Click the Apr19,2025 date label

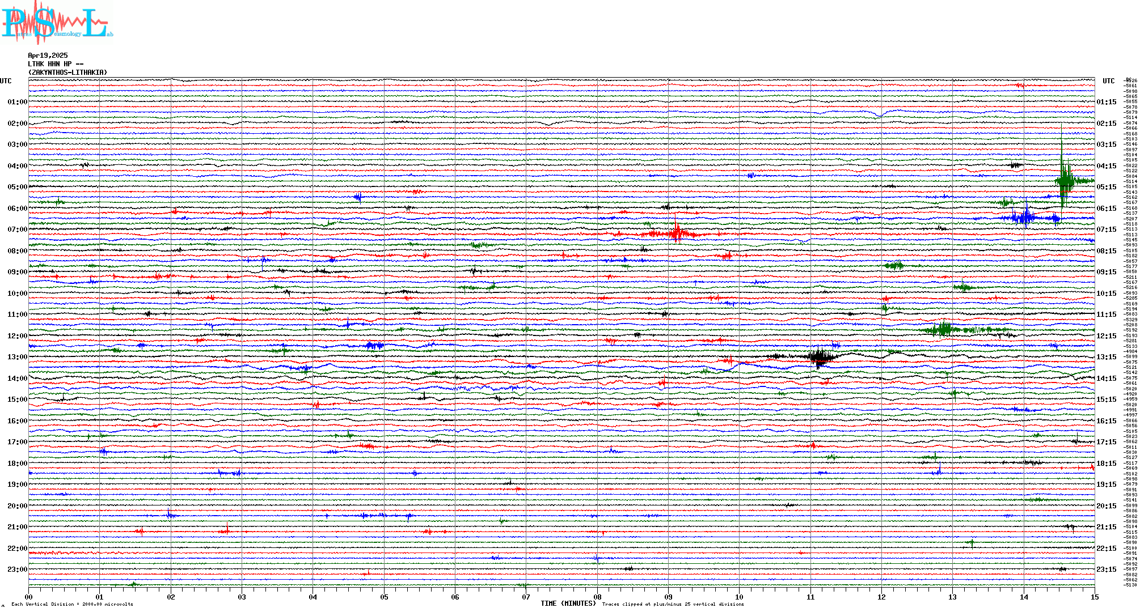48,56
